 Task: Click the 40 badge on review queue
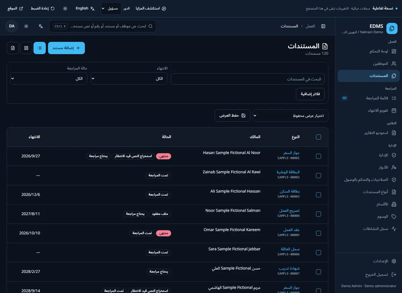click(x=344, y=98)
